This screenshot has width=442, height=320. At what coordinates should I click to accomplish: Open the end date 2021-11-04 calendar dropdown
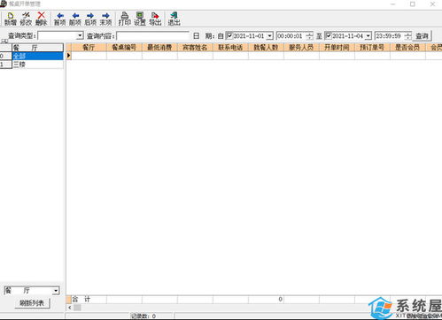(x=368, y=36)
